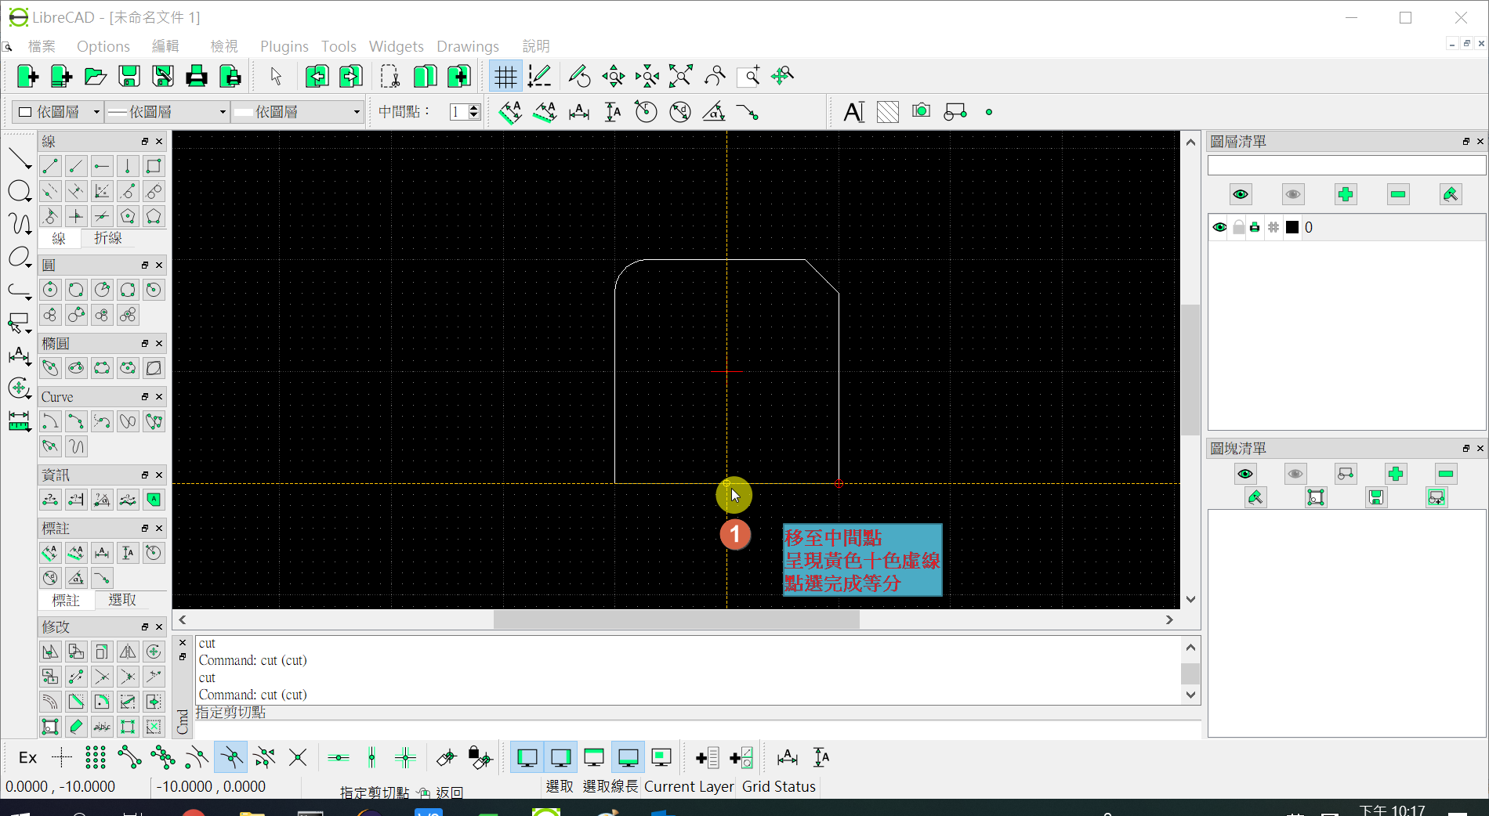
Task: Open the circle tools flyout in left sidebar
Action: point(20,191)
